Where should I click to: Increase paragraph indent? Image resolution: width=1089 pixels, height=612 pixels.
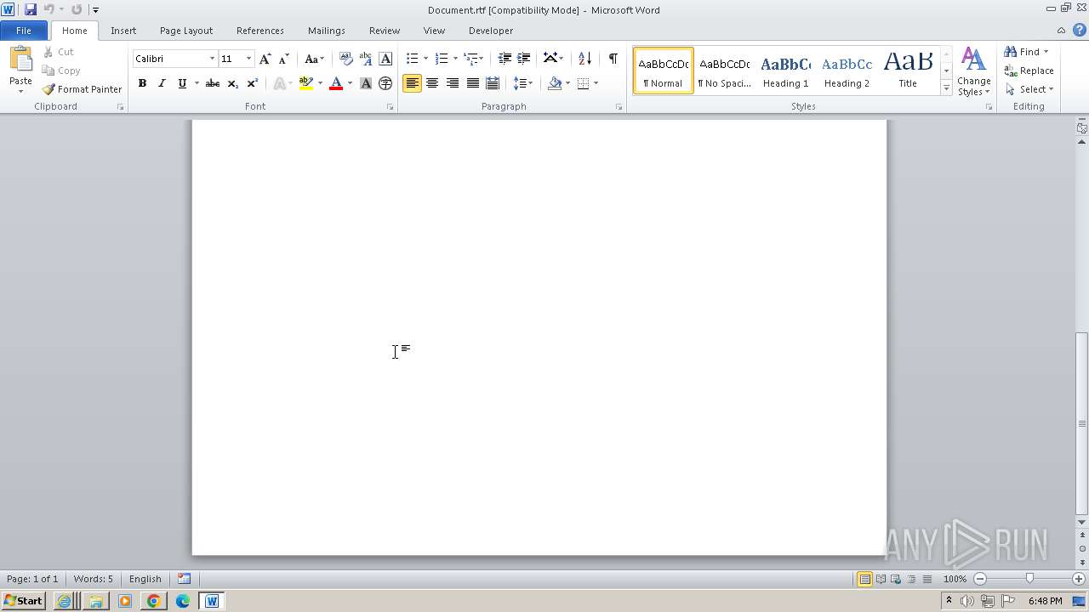[524, 59]
